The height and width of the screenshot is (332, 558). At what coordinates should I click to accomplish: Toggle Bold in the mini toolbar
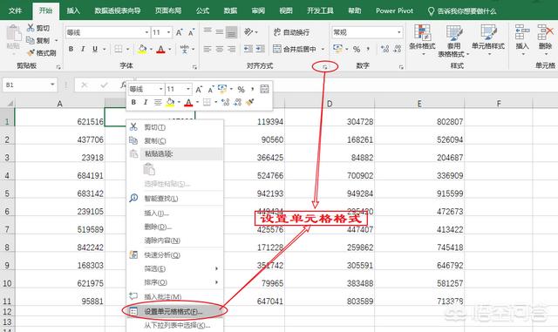pyautogui.click(x=133, y=102)
